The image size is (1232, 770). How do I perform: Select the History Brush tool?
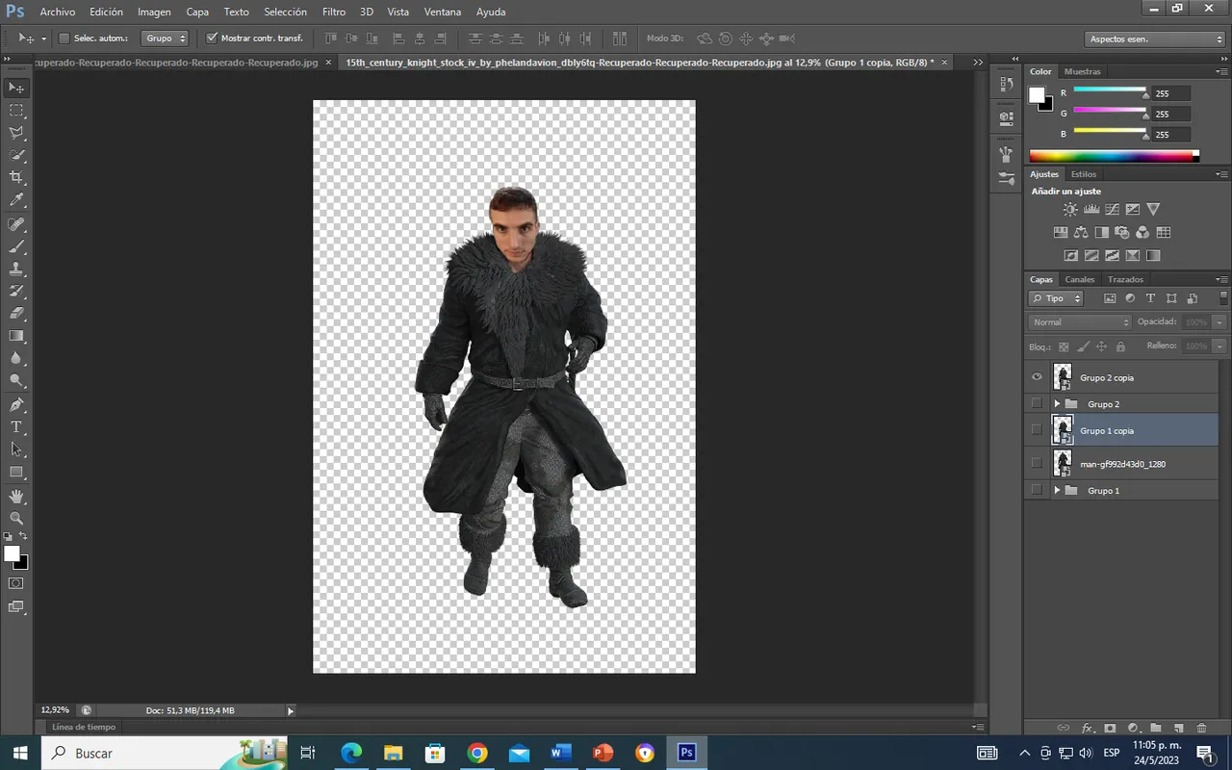click(x=16, y=291)
